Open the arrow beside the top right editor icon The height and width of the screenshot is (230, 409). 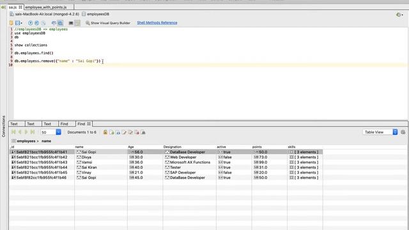tap(403, 15)
